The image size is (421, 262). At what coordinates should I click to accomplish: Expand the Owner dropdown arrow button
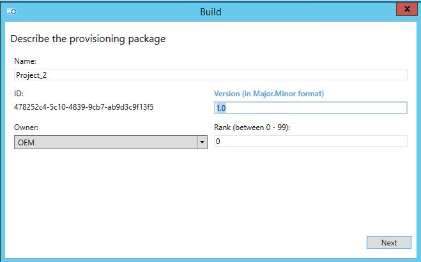(202, 142)
